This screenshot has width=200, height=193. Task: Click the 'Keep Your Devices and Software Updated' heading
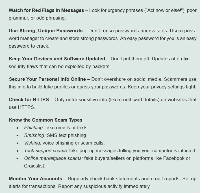57,59
